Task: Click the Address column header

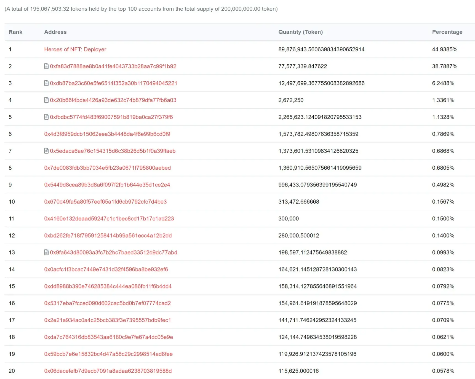Action: pyautogui.click(x=55, y=32)
